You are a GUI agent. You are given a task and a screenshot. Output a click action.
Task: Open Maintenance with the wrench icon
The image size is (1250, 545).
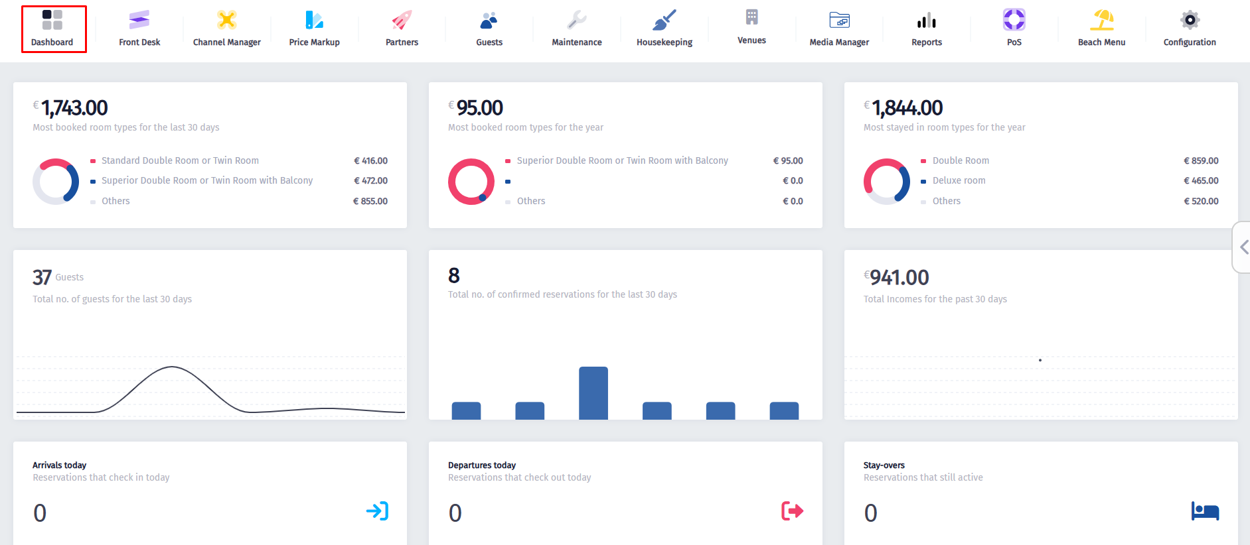[577, 29]
